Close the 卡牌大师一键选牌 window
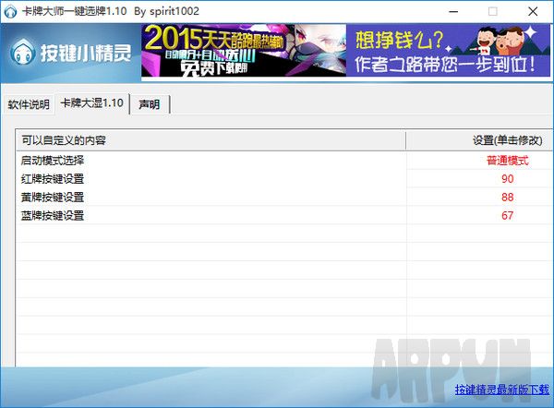 (533, 12)
